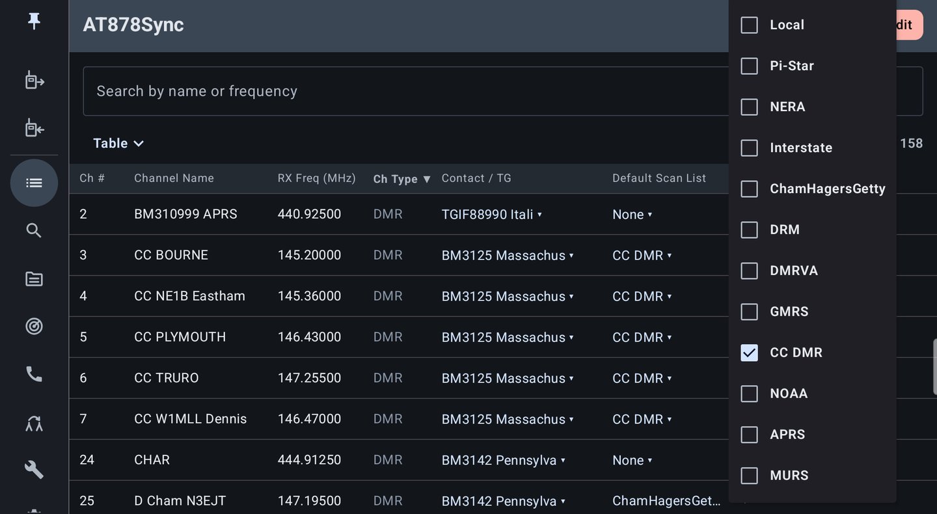Sort by Ch Type column header
The width and height of the screenshot is (937, 514).
401,179
